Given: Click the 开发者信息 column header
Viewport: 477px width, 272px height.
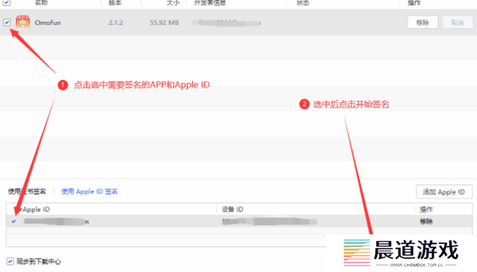Looking at the screenshot, I should 210,3.
